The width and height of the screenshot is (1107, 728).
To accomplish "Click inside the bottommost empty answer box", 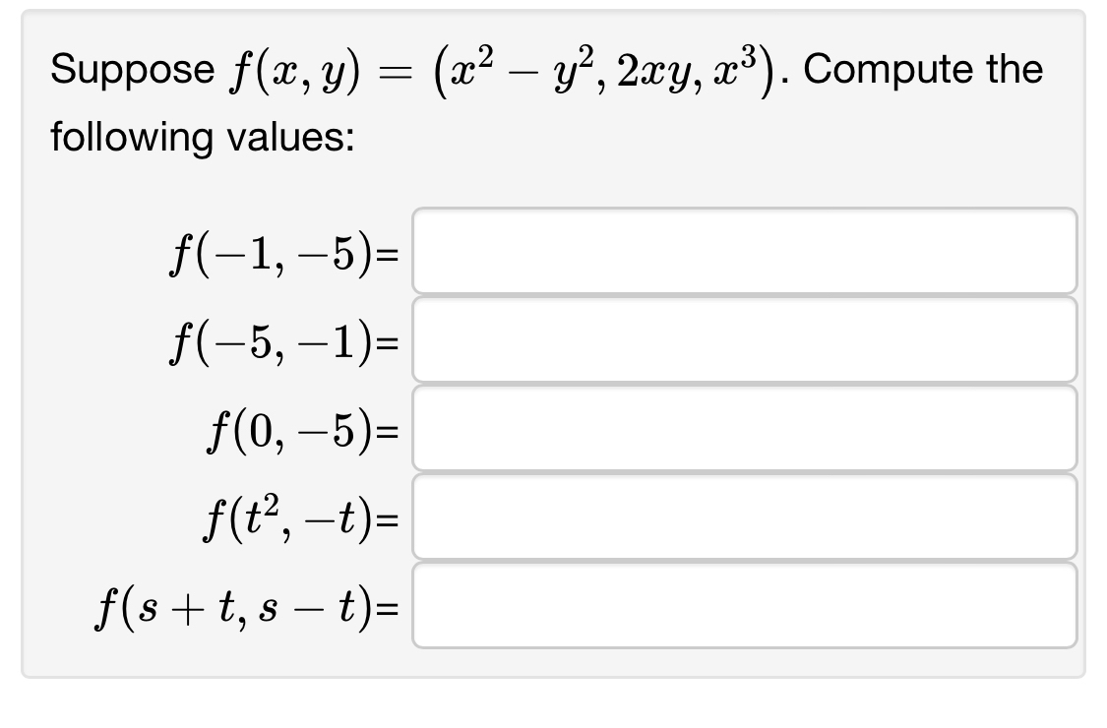I will click(743, 605).
